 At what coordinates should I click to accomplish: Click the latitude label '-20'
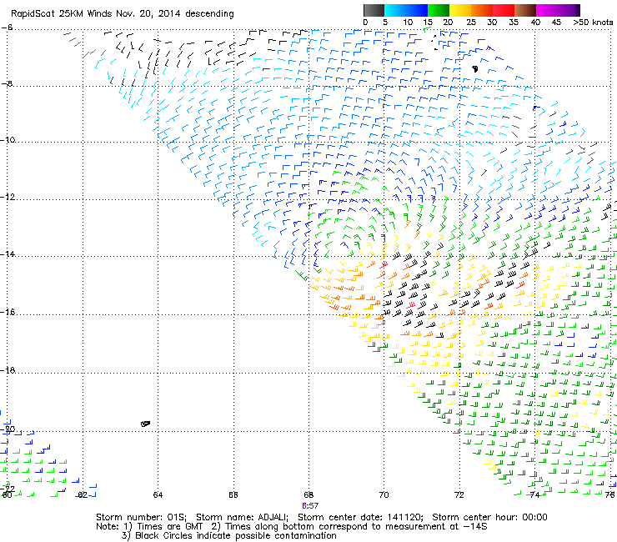pos(8,429)
